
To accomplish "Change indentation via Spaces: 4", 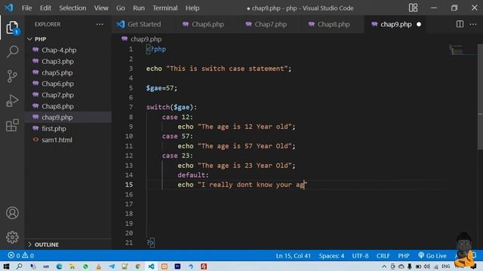I will 331,256.
